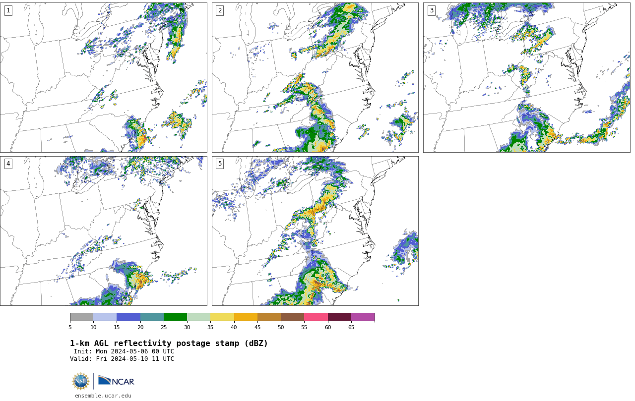
Task: Pick the dark maroon 60–65 dBZ swatch
Action: [x=339, y=317]
